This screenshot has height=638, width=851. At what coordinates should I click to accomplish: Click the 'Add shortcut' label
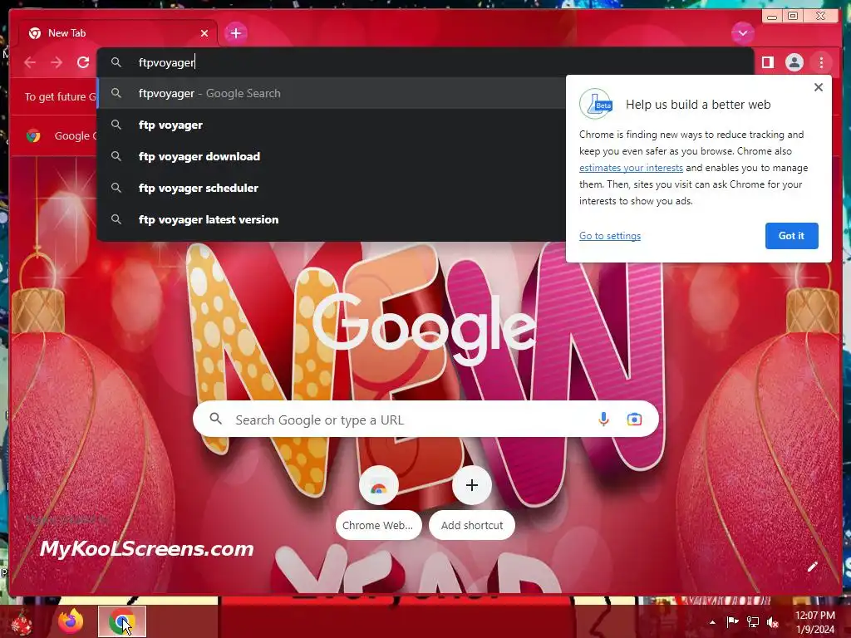point(472,525)
